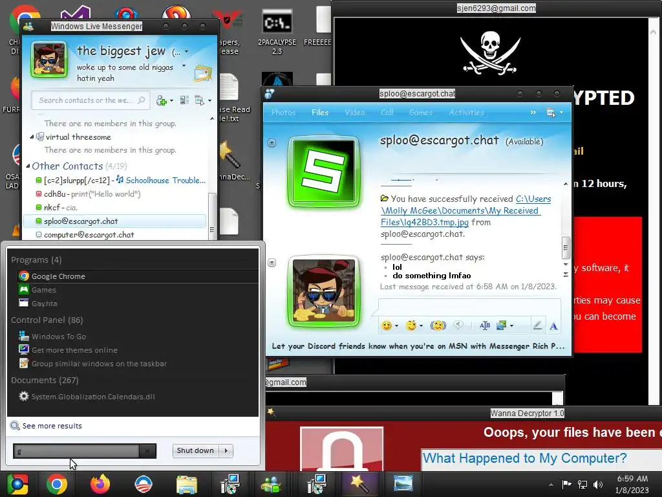Click See more results in Start menu
662x497 pixels.
tap(52, 426)
